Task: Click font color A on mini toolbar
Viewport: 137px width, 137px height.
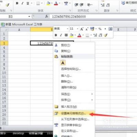Action: (79, 35)
